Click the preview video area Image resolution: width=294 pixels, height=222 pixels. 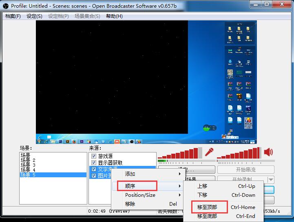(x=146, y=82)
